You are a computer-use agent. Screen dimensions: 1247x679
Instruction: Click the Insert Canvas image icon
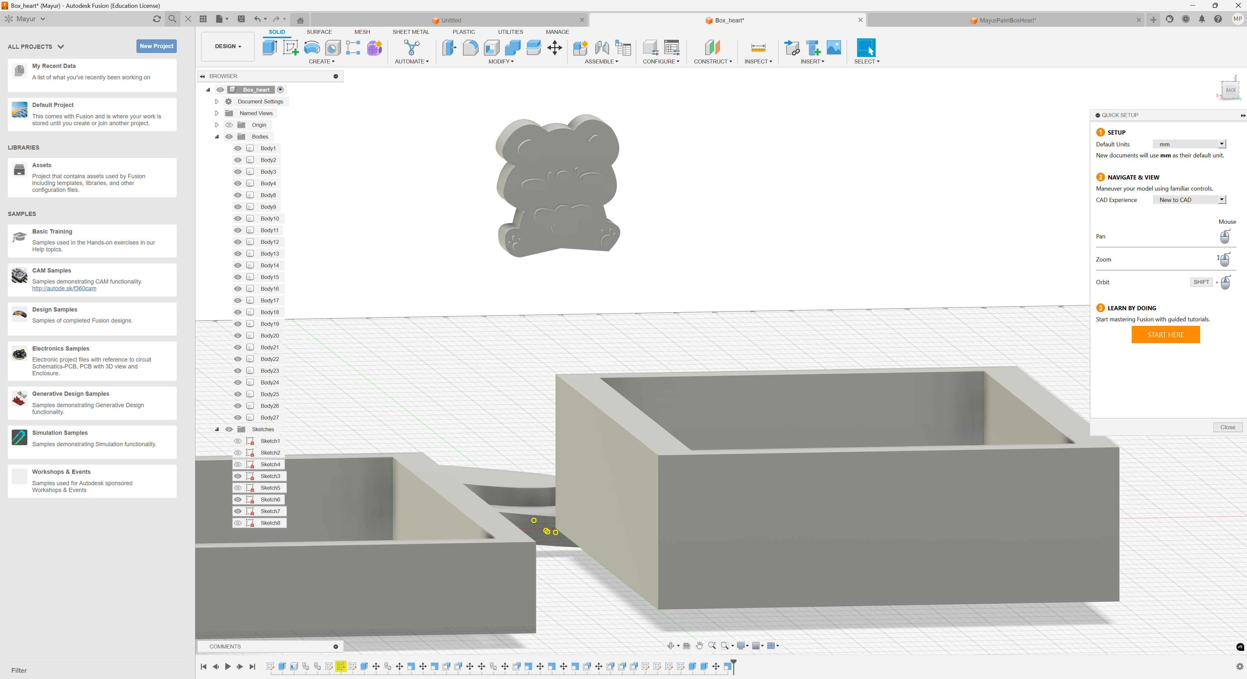point(834,47)
